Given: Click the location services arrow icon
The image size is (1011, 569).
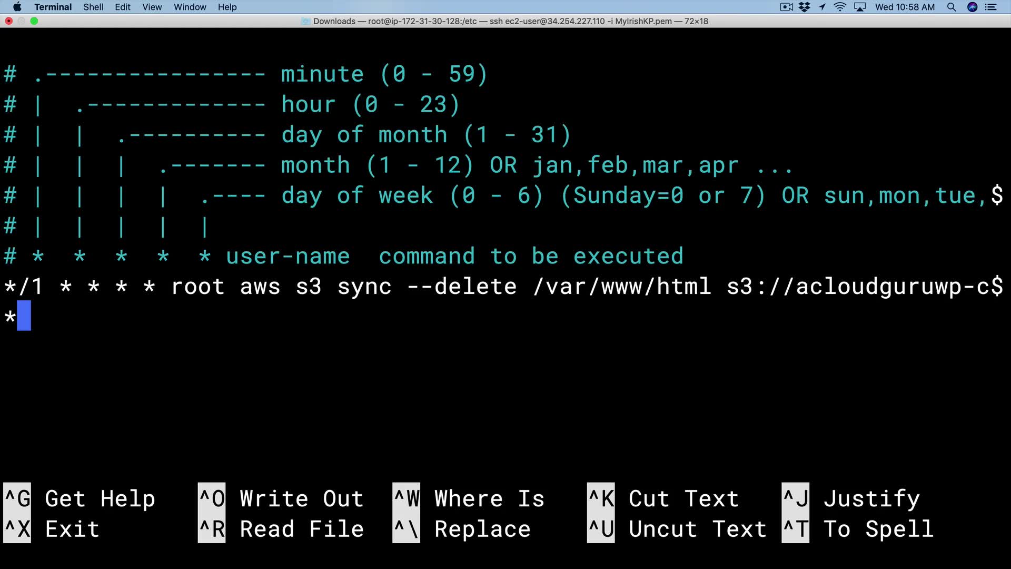Looking at the screenshot, I should pyautogui.click(x=822, y=7).
